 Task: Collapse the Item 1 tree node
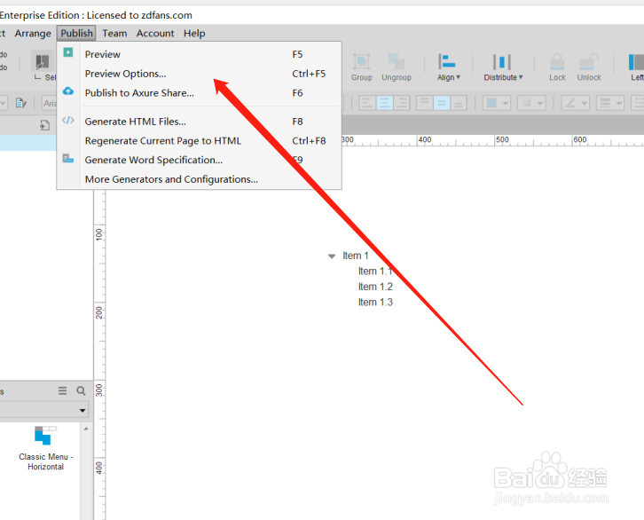click(x=332, y=256)
